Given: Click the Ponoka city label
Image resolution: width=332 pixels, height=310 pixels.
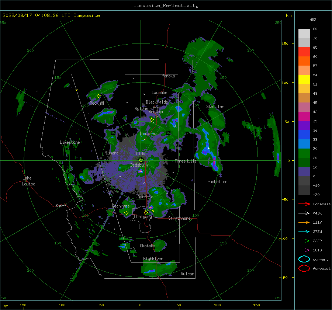Looking at the screenshot, I should [x=168, y=76].
